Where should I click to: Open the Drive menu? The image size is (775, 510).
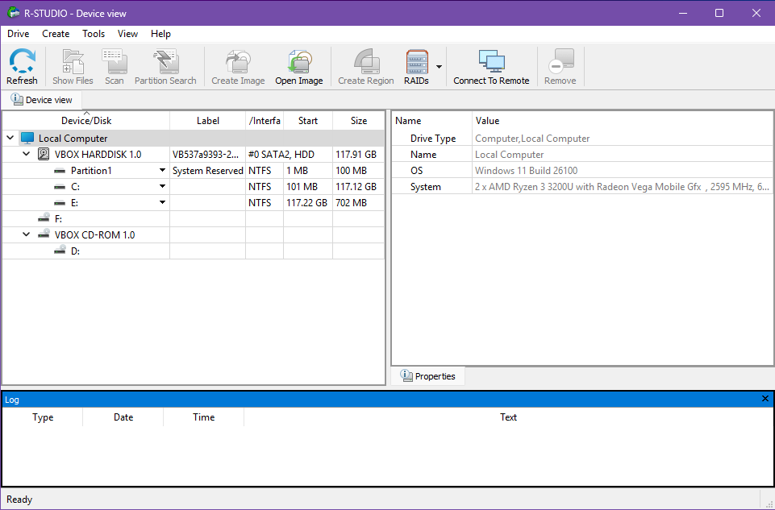[x=19, y=34]
